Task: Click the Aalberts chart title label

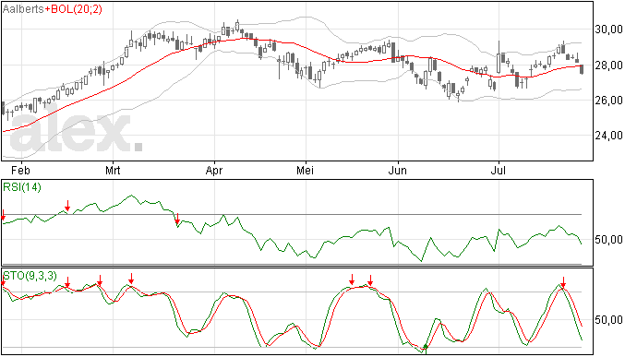Action: (23, 9)
